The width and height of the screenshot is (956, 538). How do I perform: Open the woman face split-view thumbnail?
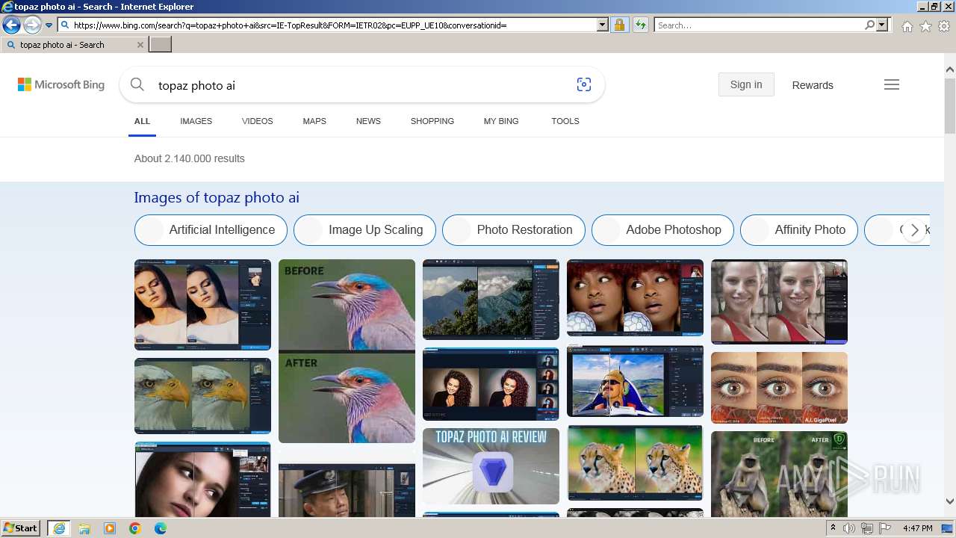pos(202,480)
